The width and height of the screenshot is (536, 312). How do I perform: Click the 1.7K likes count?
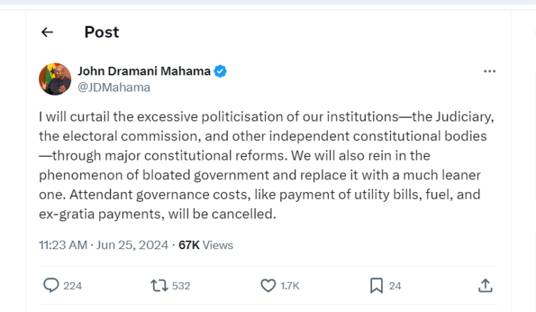click(290, 285)
